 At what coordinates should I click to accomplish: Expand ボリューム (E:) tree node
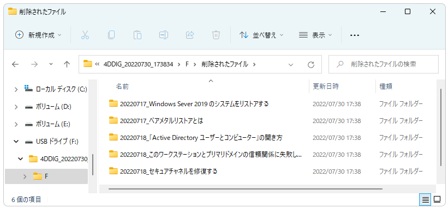coord(16,124)
